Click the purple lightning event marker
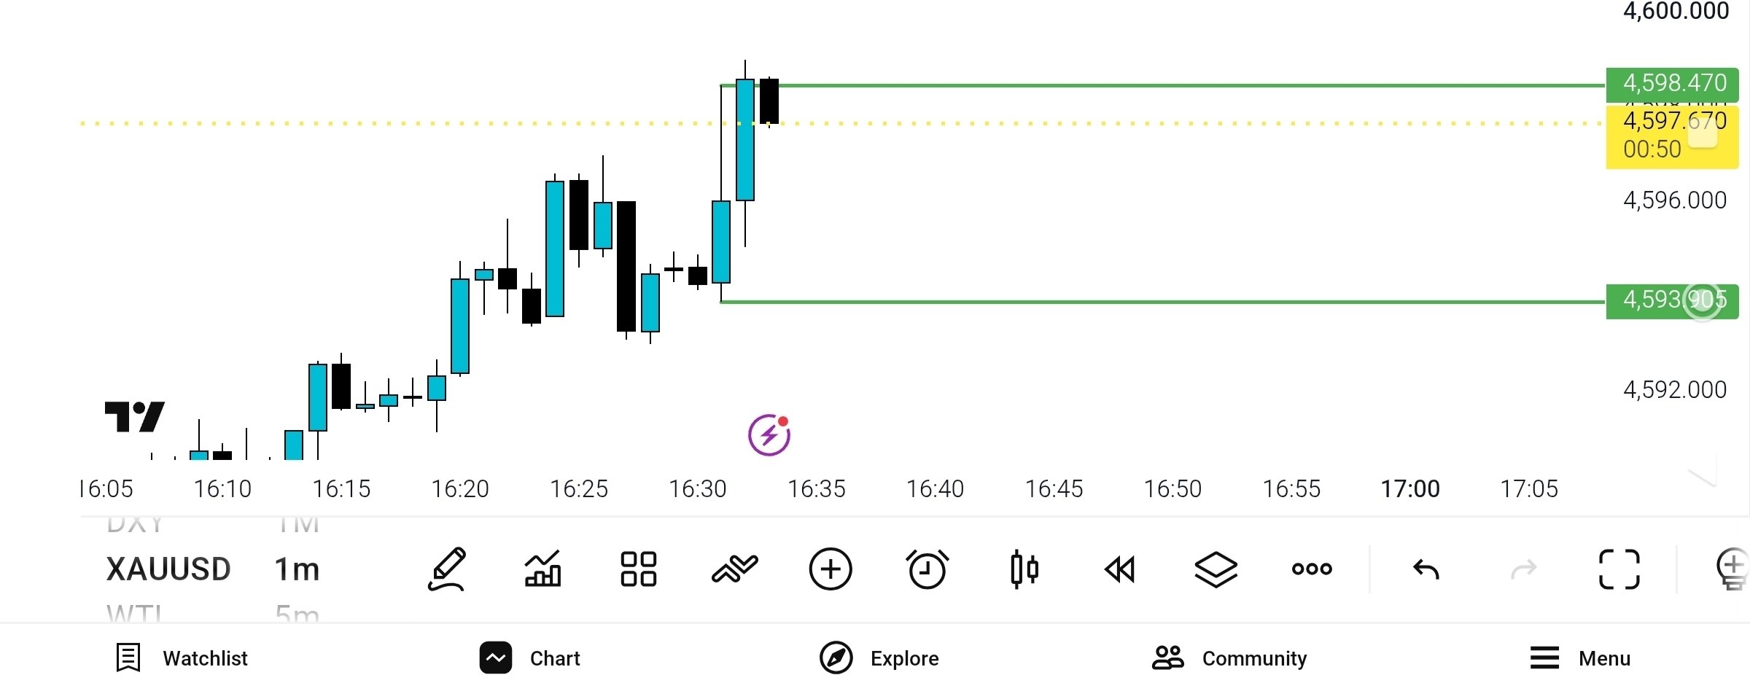This screenshot has width=1750, height=694. 769,435
